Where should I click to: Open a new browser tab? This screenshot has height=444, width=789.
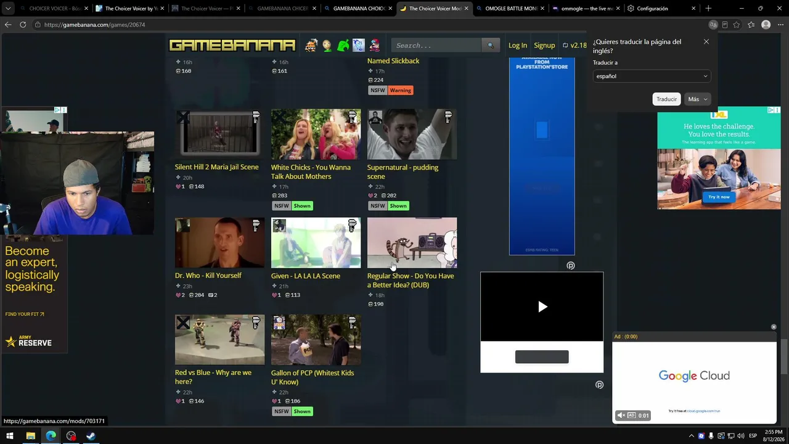click(708, 9)
